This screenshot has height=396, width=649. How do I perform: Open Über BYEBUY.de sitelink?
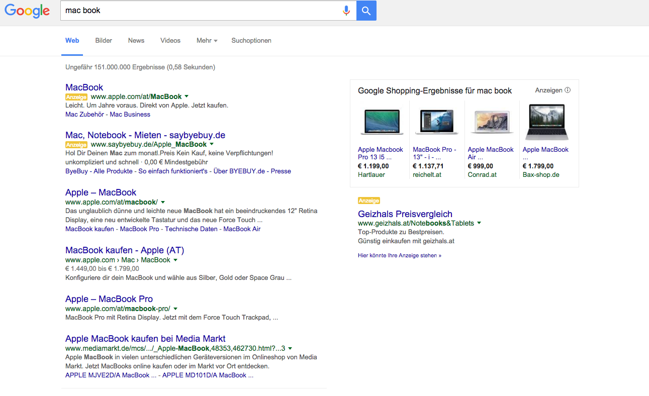pyautogui.click(x=239, y=171)
